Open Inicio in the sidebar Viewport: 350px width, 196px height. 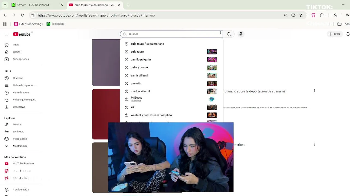(16, 45)
